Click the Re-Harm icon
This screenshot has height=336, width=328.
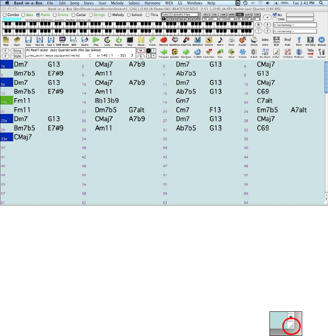[265, 52]
